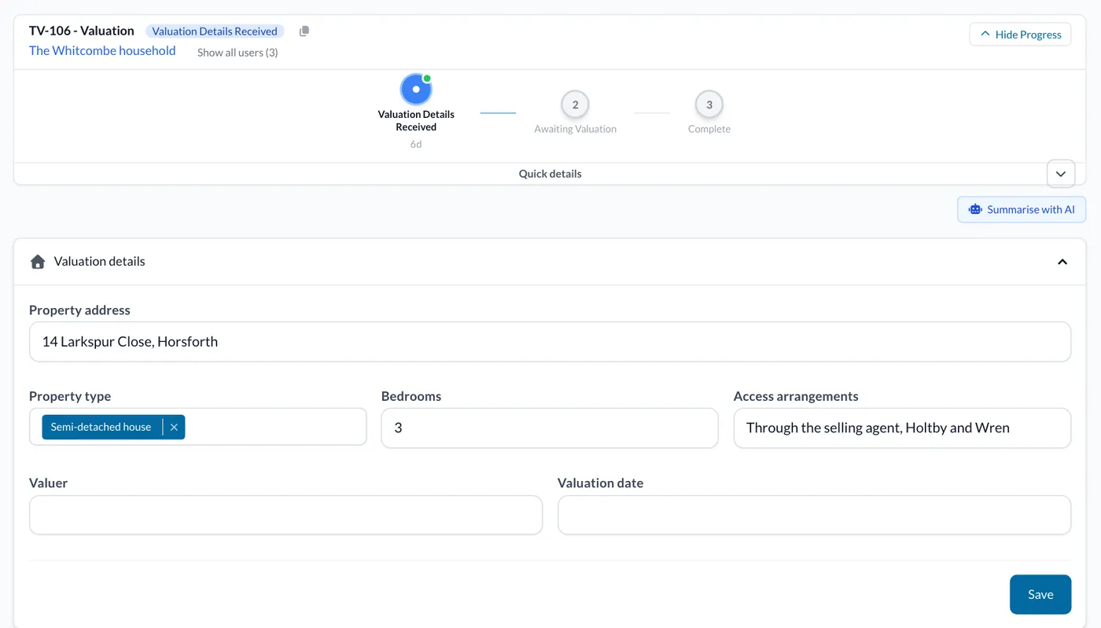Click the 6d duration under the first step
The height and width of the screenshot is (628, 1101).
pos(416,145)
